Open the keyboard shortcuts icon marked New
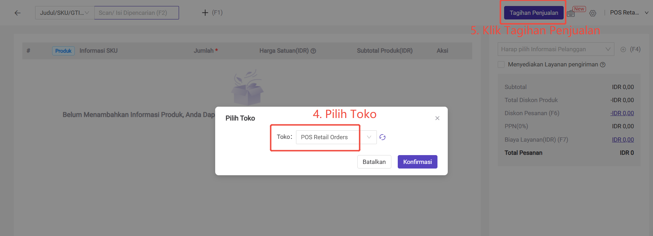This screenshot has width=653, height=236. 571,13
